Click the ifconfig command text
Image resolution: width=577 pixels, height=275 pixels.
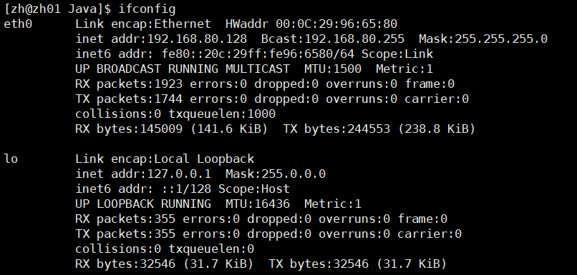point(147,9)
